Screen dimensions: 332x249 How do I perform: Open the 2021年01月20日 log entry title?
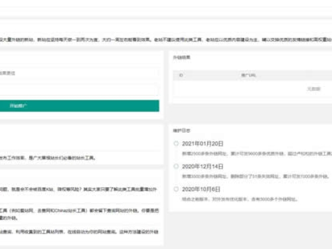pos(203,143)
